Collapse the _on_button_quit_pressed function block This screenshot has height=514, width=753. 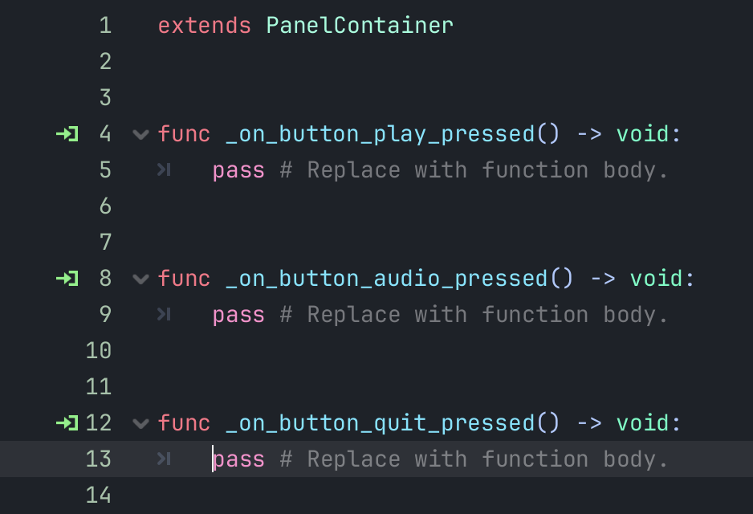[x=141, y=423]
